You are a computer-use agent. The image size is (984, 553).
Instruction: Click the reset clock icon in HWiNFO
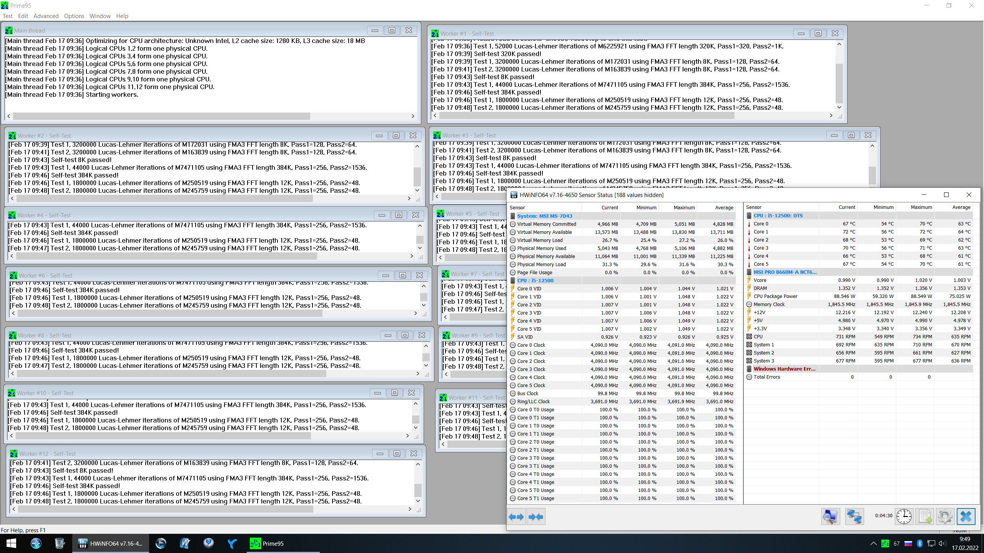(904, 517)
